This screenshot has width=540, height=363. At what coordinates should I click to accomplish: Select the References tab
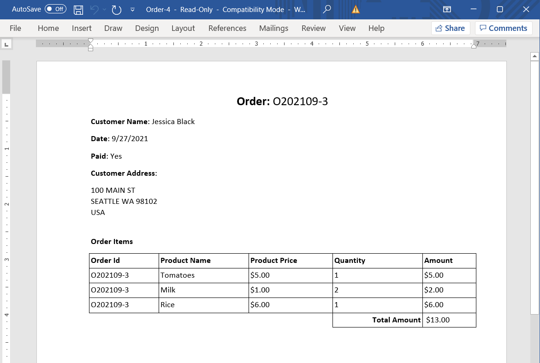point(227,28)
